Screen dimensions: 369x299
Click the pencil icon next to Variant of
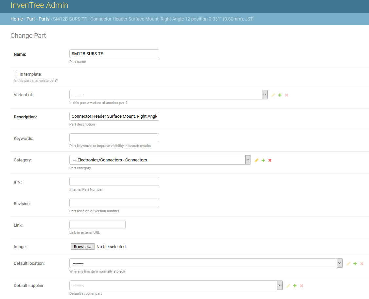[273, 95]
